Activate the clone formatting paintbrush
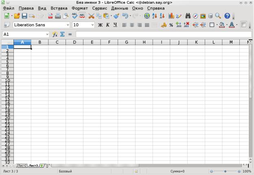The width and height of the screenshot is (254, 175). click(116, 16)
